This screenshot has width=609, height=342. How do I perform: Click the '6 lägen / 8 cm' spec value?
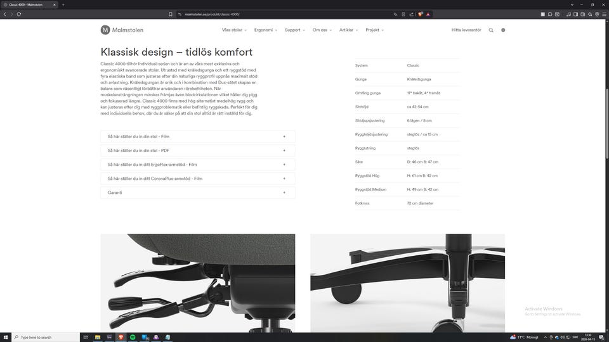(419, 120)
